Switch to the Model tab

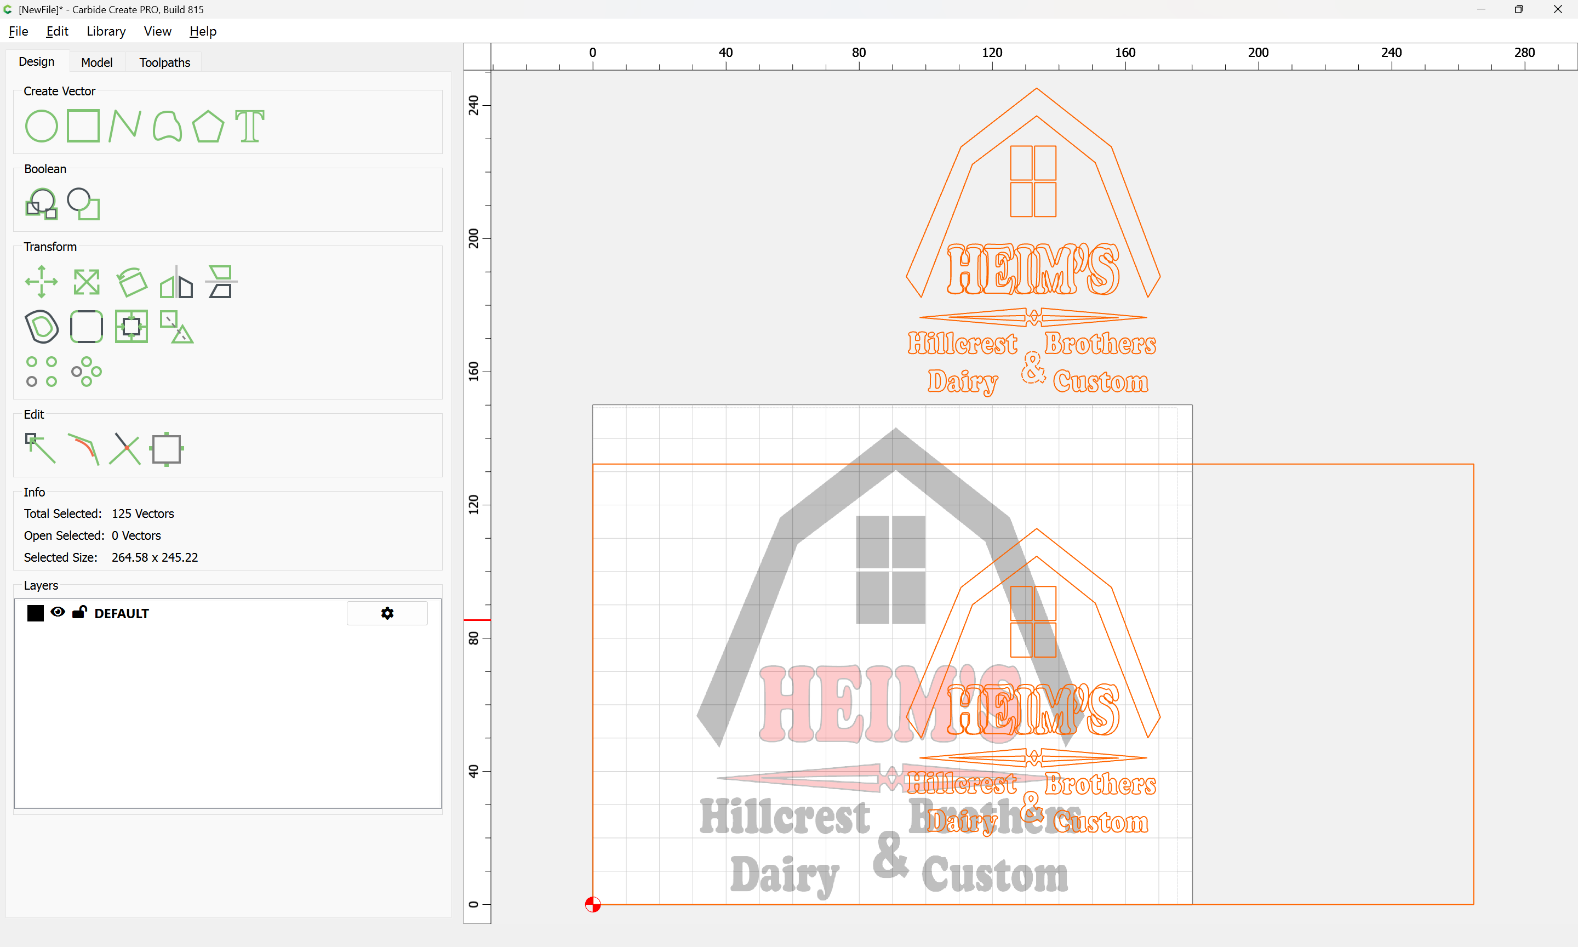pos(97,62)
